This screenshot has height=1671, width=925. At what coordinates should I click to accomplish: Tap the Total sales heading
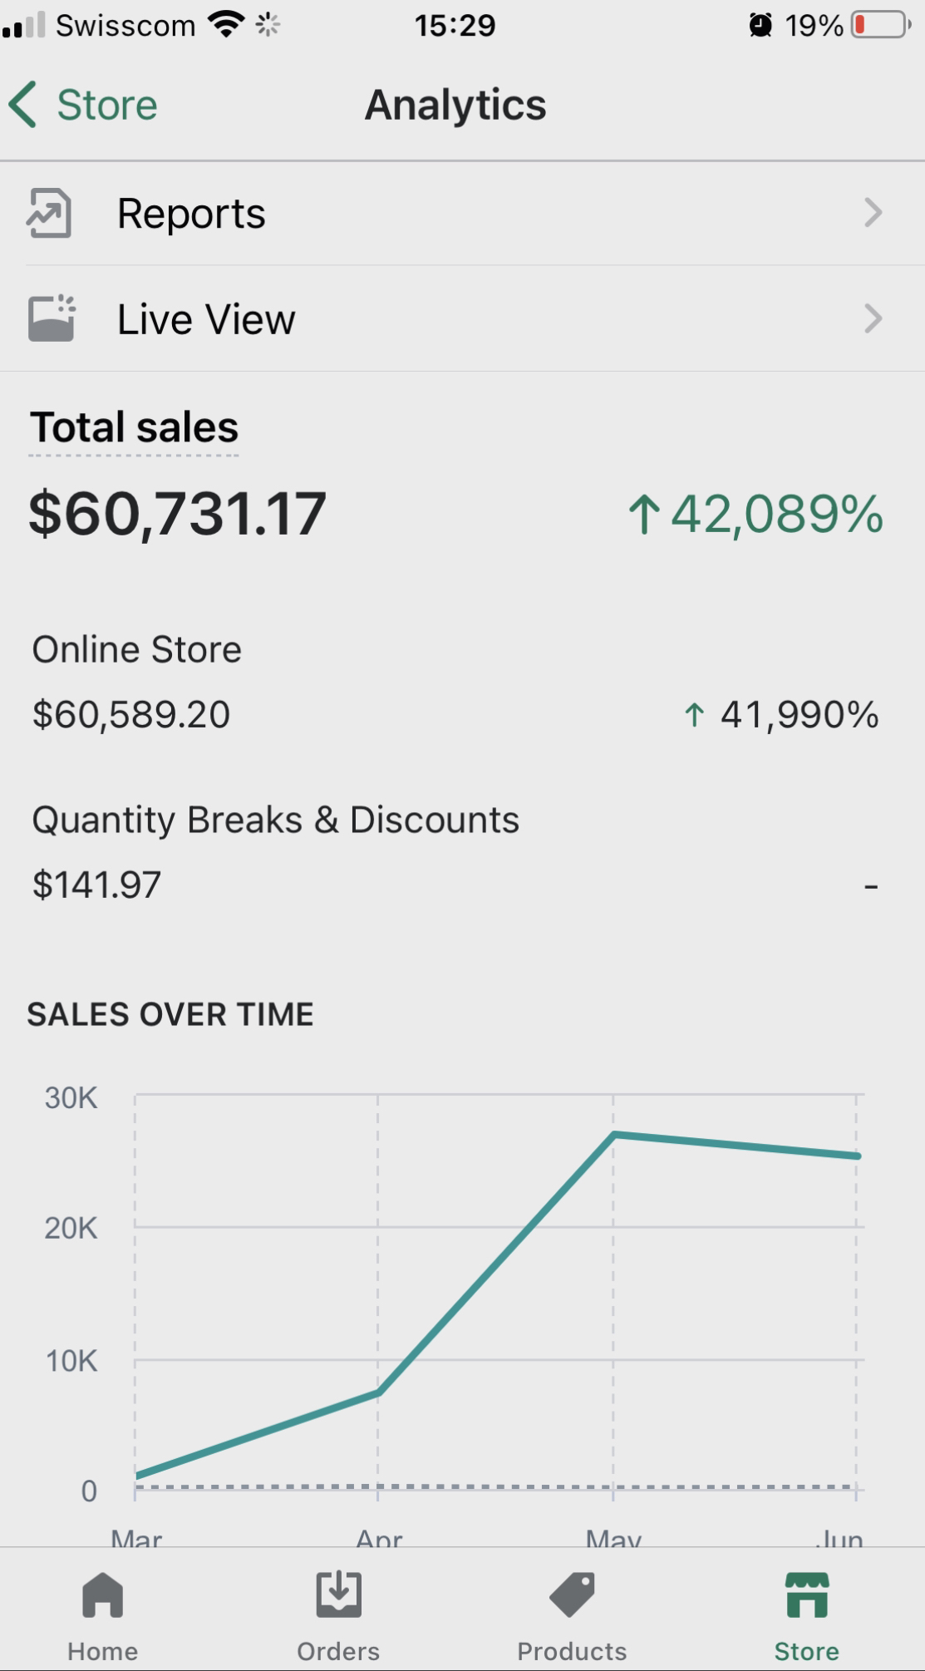click(134, 427)
